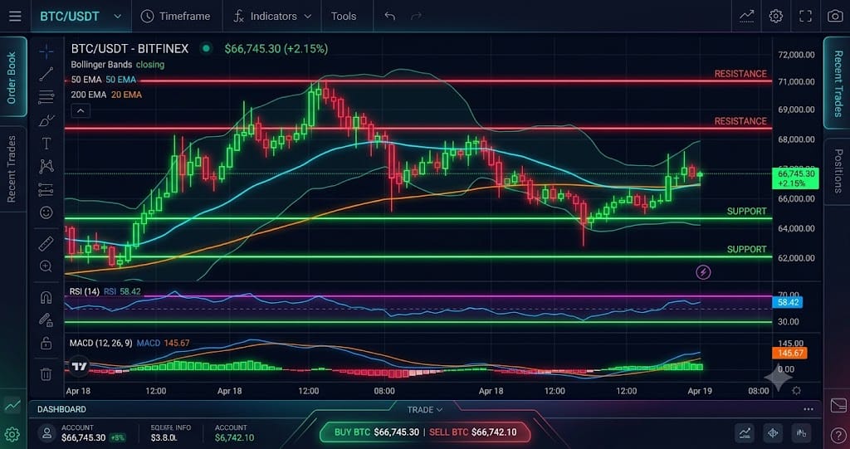Open the Order Book side tab
The width and height of the screenshot is (850, 449).
point(12,77)
